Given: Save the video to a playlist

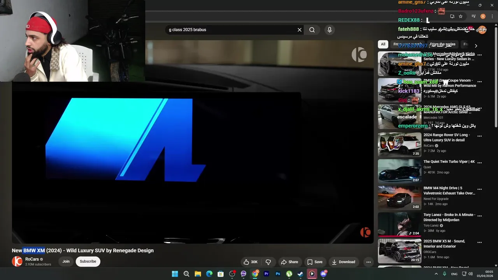Looking at the screenshot, I should coord(315,262).
